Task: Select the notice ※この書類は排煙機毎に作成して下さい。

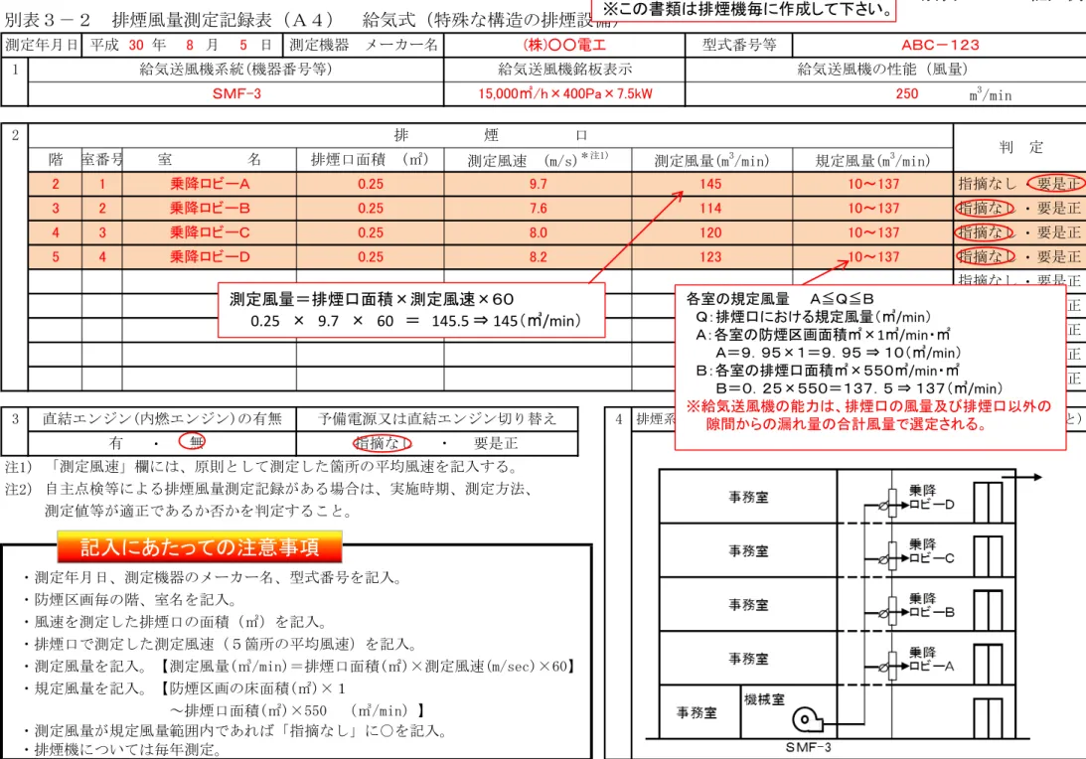Action: [748, 9]
